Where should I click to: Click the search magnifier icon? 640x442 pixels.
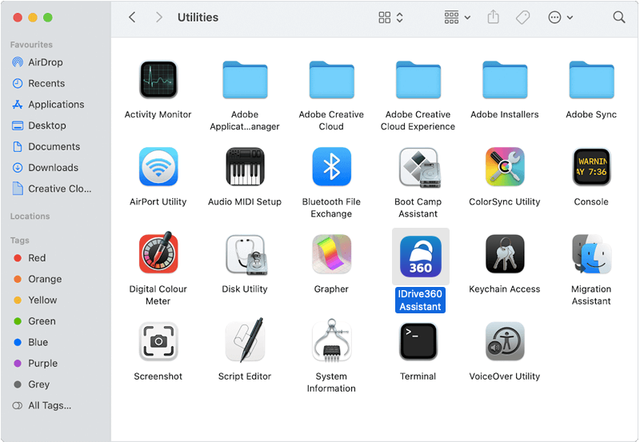point(618,17)
